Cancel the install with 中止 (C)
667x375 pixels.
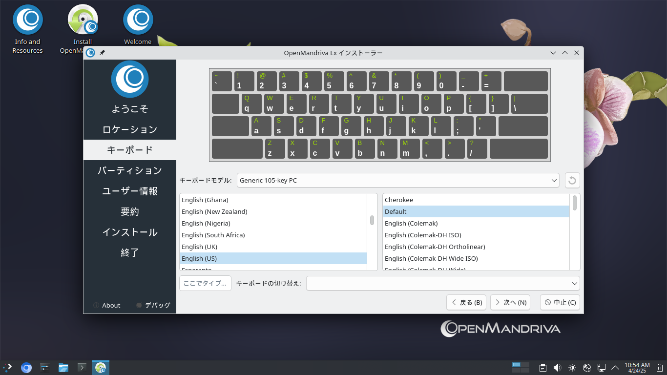[560, 302]
